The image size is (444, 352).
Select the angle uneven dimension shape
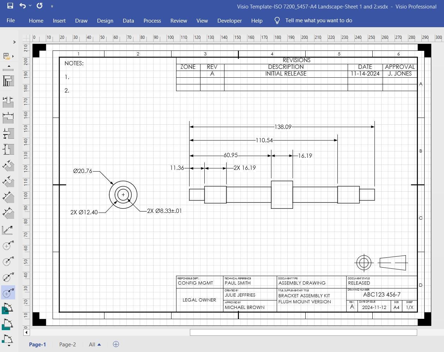(x=8, y=339)
